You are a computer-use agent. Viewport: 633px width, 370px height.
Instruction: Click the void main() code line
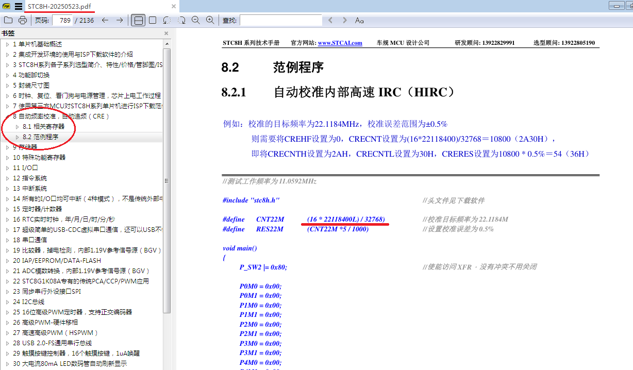(x=240, y=248)
